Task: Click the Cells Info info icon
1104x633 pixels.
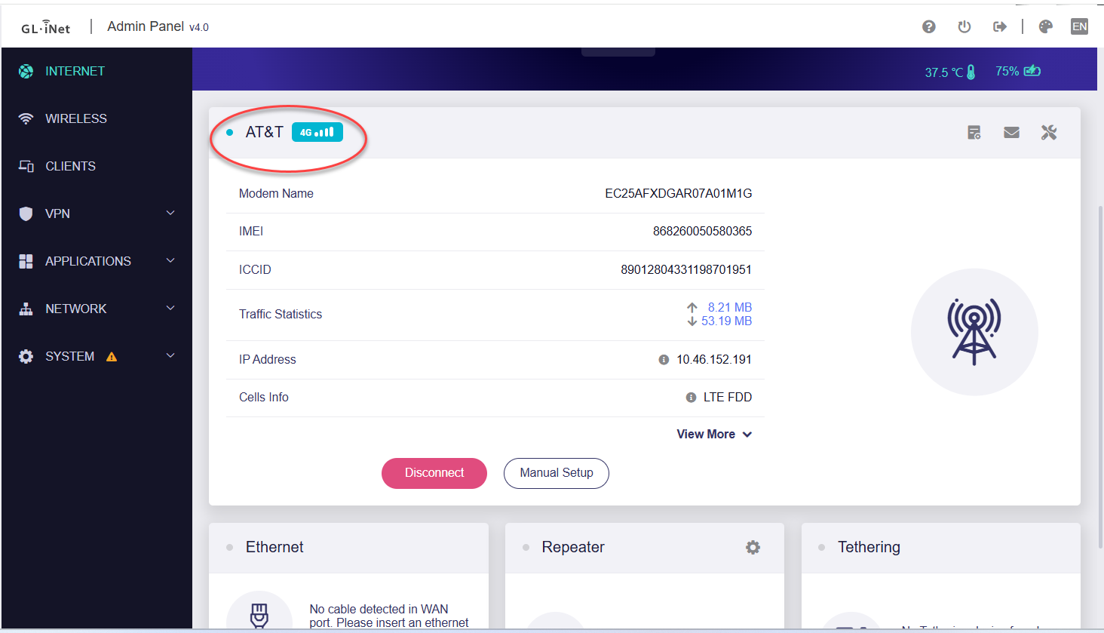Action: pyautogui.click(x=691, y=398)
